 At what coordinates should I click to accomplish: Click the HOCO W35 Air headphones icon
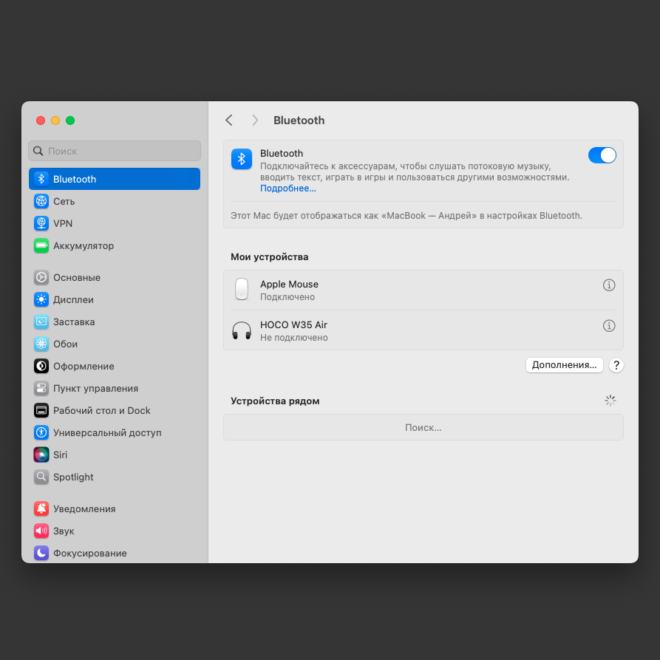point(242,330)
